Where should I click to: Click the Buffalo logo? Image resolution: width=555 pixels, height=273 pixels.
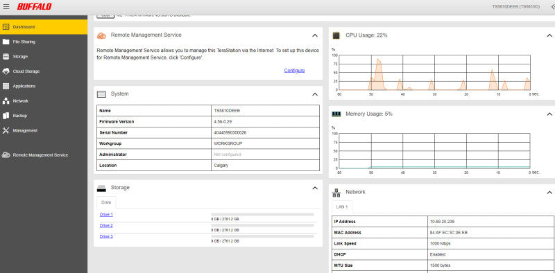[34, 7]
